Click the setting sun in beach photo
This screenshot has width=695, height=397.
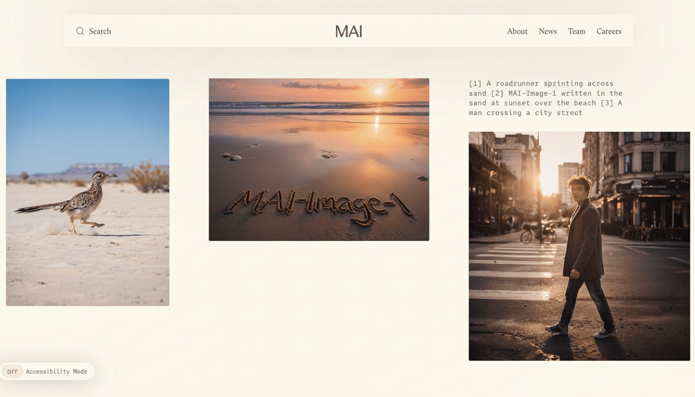click(x=379, y=91)
